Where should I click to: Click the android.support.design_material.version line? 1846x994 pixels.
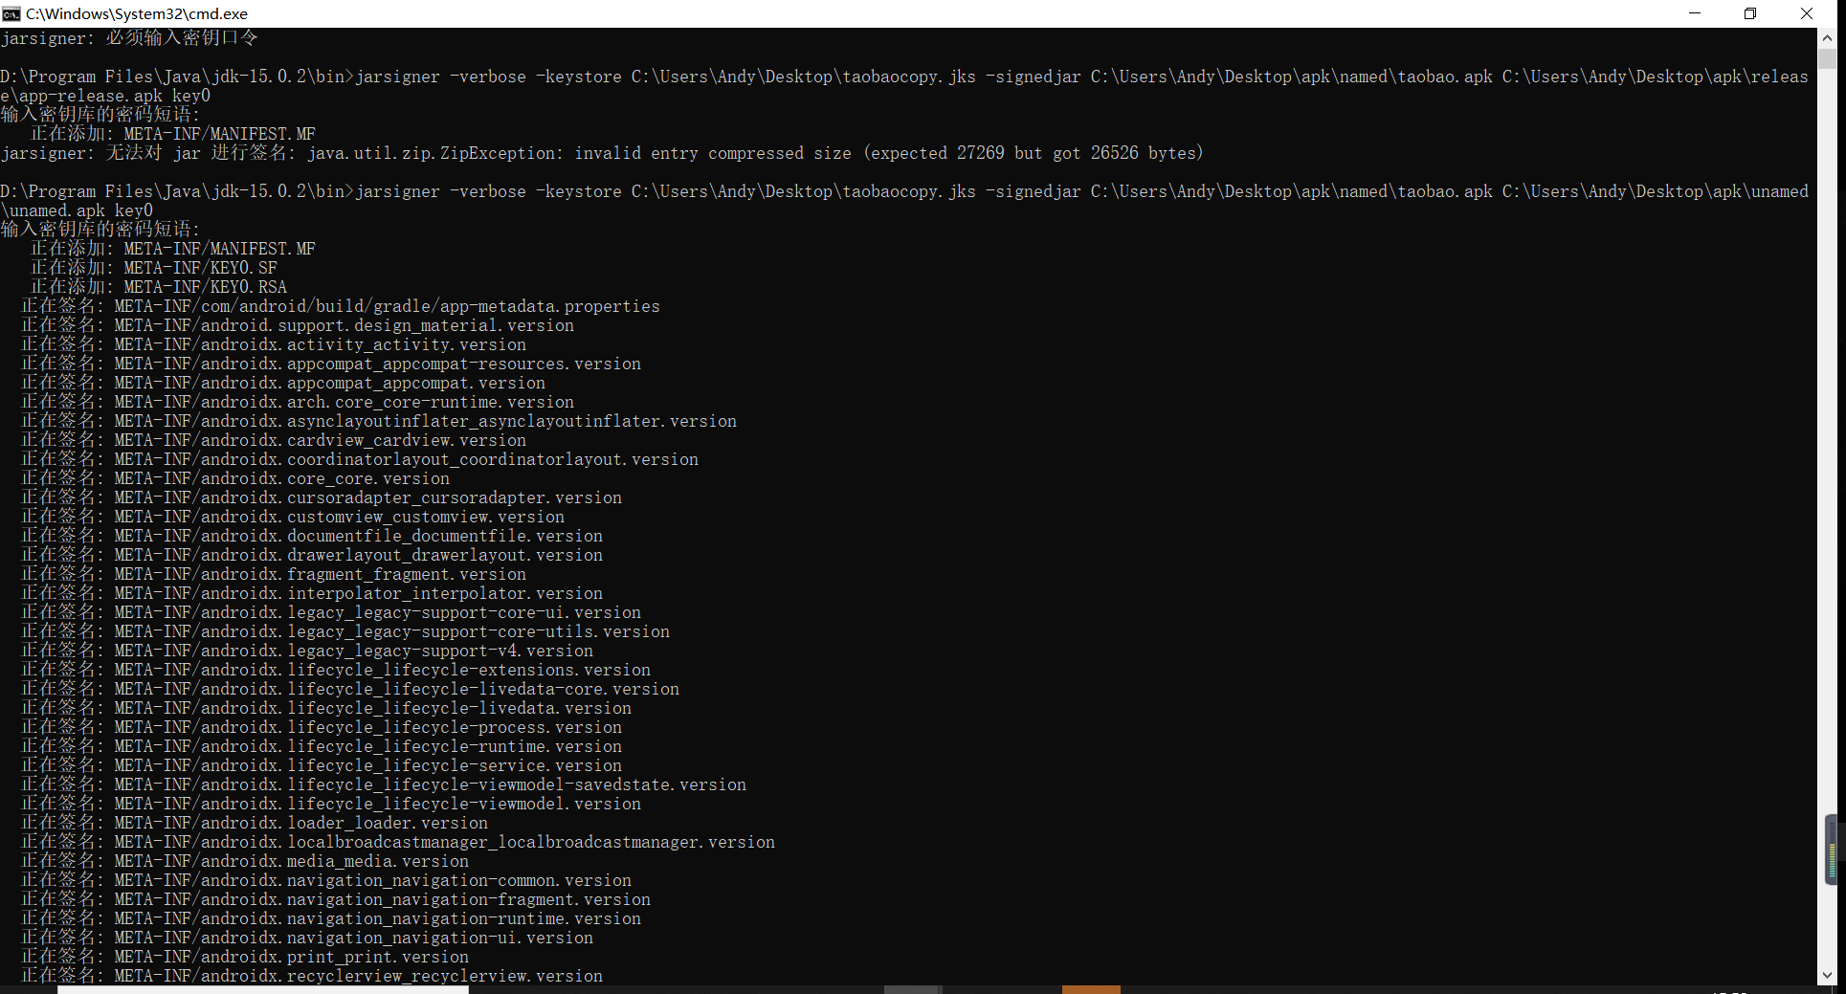pyautogui.click(x=298, y=325)
